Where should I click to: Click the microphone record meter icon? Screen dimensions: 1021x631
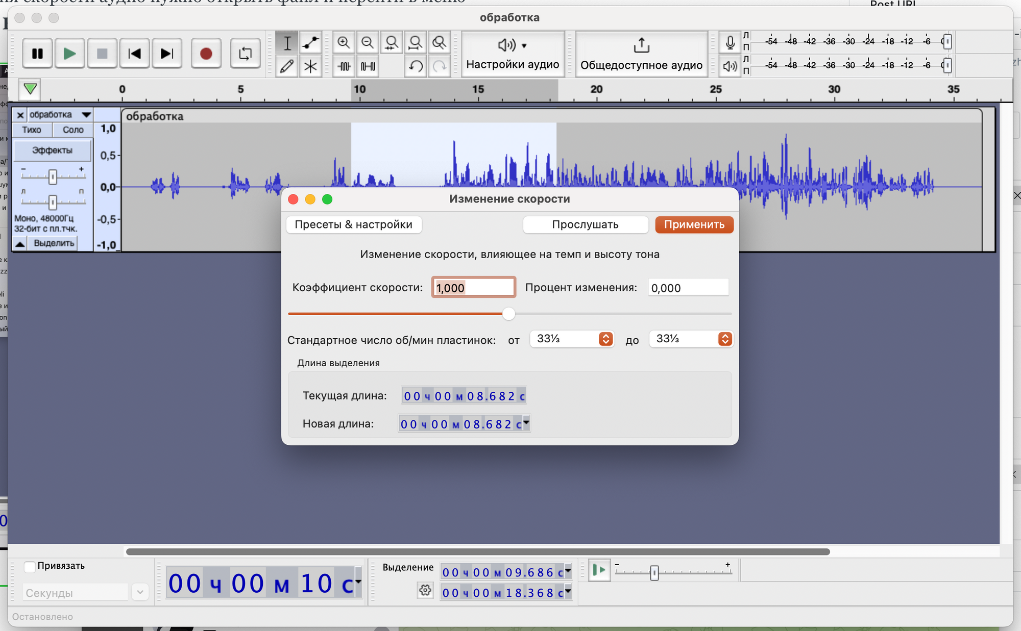point(730,43)
